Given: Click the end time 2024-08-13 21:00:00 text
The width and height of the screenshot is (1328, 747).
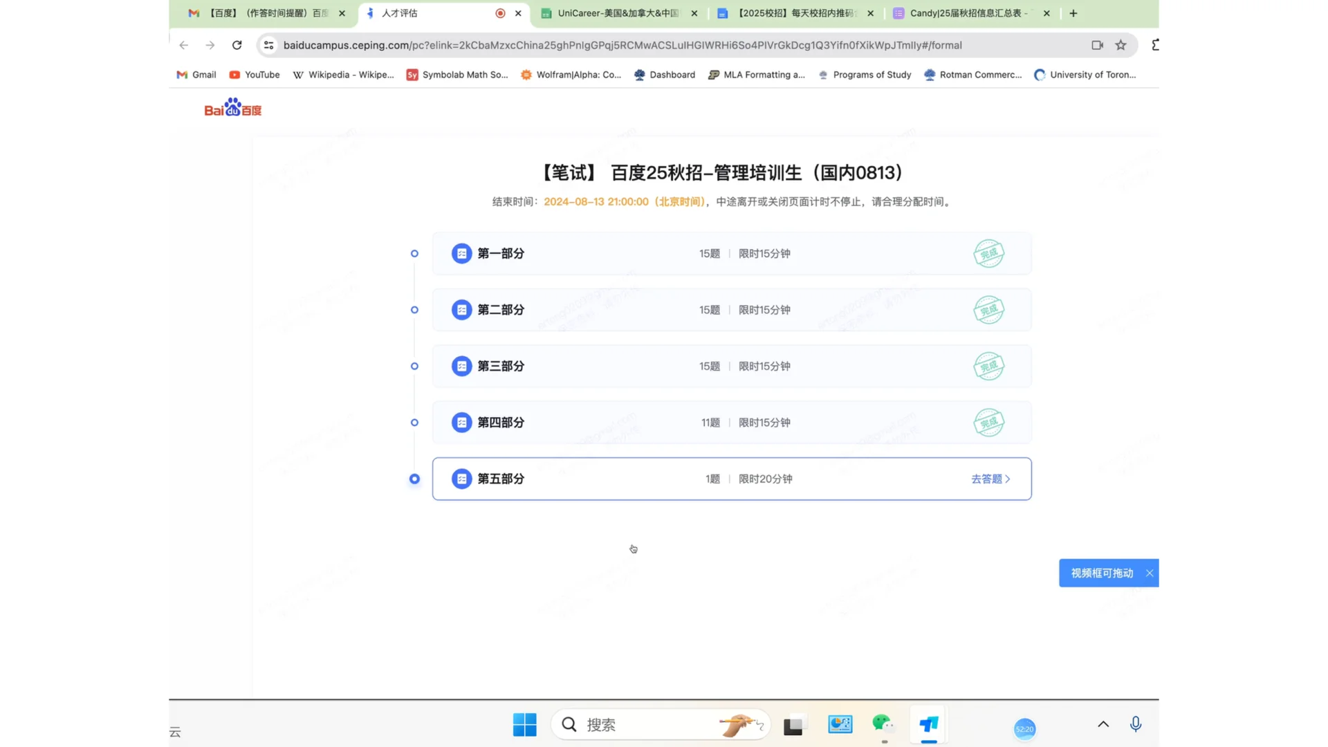Looking at the screenshot, I should point(596,202).
